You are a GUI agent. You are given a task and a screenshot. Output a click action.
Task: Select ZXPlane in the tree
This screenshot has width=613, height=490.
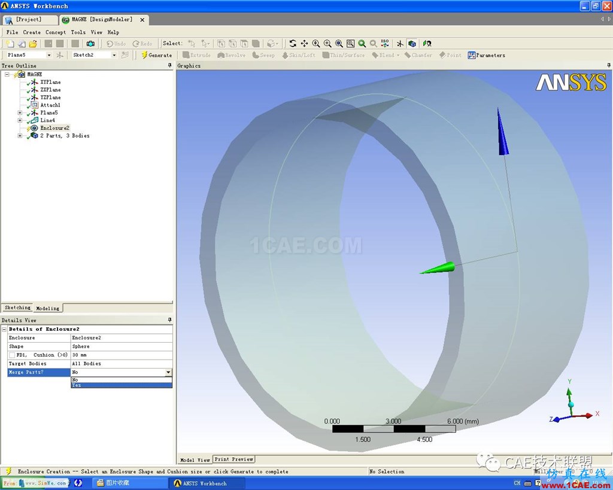[50, 90]
